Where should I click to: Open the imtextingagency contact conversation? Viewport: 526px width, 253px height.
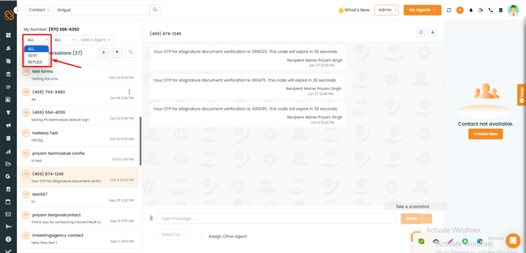(x=78, y=239)
